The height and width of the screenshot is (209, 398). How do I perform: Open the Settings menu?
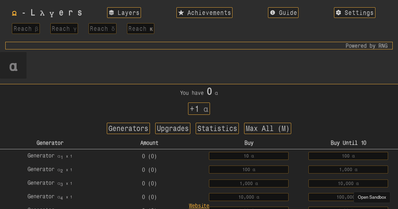click(x=355, y=12)
